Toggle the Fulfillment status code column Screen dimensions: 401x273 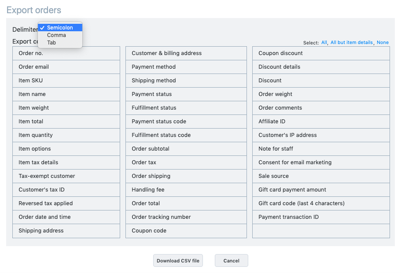186,135
